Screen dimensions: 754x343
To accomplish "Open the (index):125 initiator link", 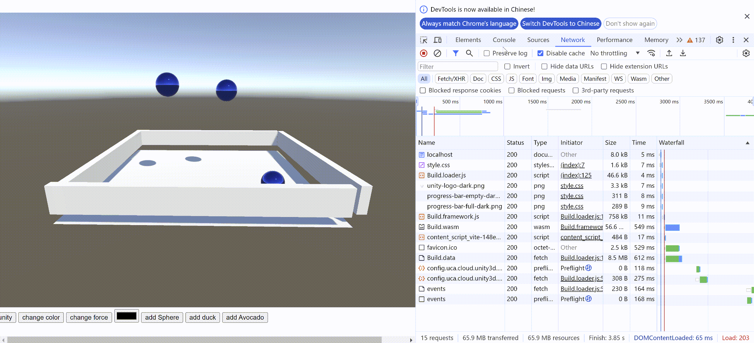I will 576,175.
